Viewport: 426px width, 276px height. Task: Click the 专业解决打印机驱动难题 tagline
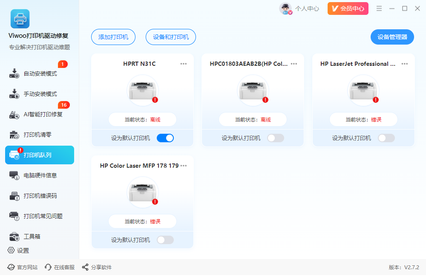pyautogui.click(x=39, y=48)
